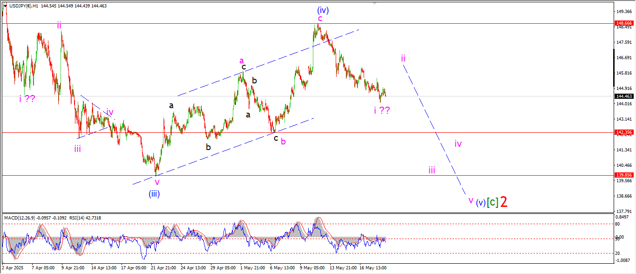Screen dimensions: 636x274
Task: Select the red 139.856 price level tag
Action: point(623,175)
